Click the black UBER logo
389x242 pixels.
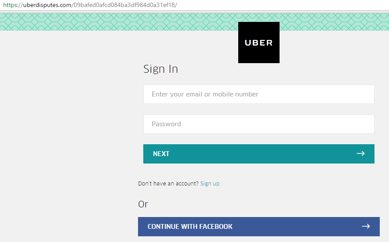coord(259,43)
